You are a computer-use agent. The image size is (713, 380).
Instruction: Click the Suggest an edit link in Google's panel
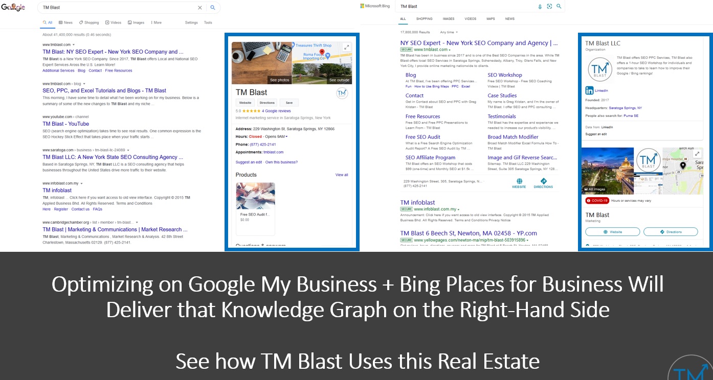point(249,162)
